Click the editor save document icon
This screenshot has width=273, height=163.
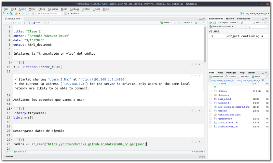[x=19, y=23]
